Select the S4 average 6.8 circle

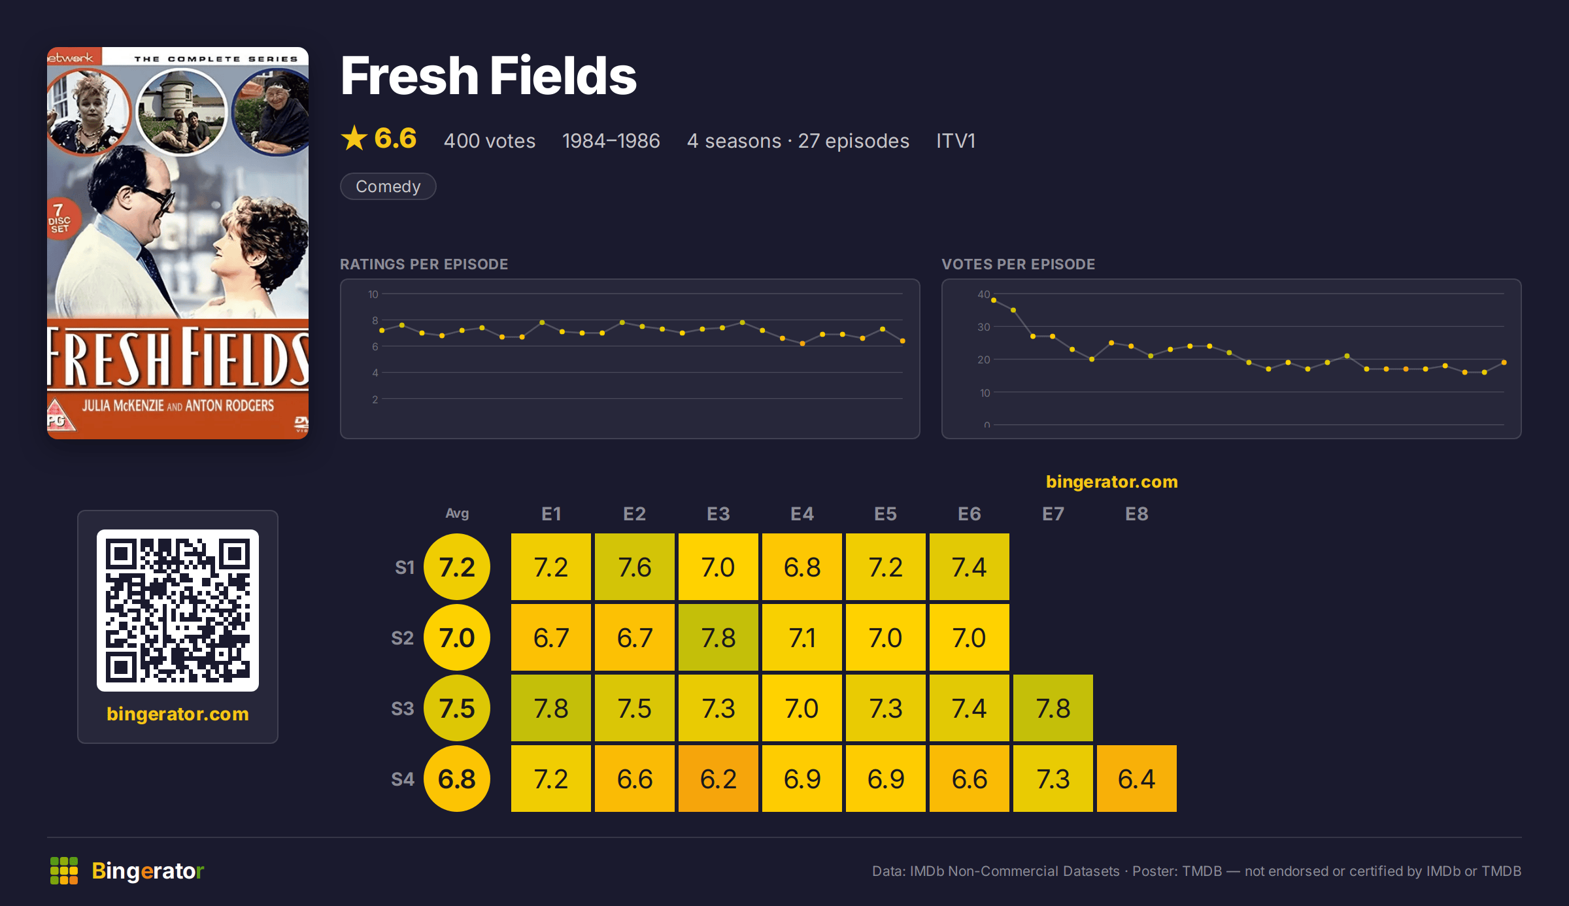coord(457,779)
